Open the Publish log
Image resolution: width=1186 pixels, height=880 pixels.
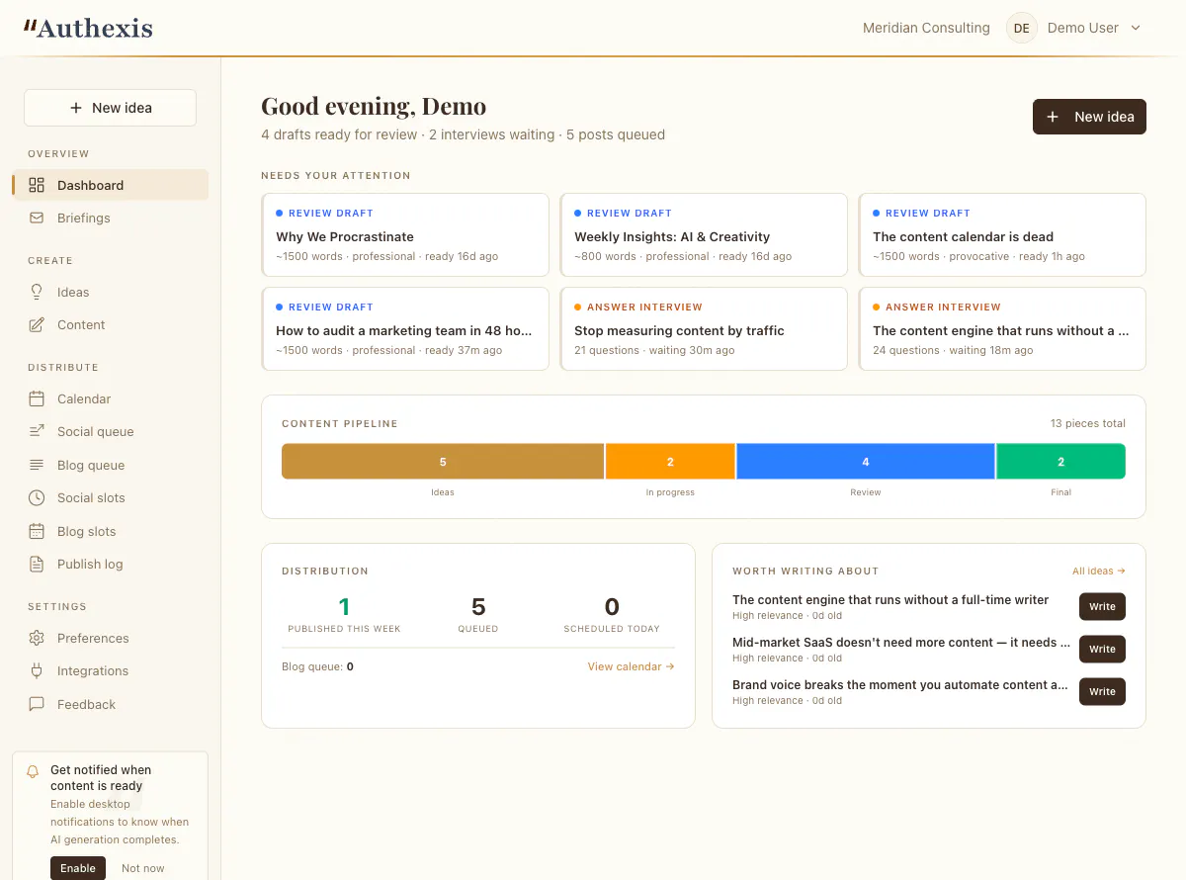pyautogui.click(x=111, y=564)
